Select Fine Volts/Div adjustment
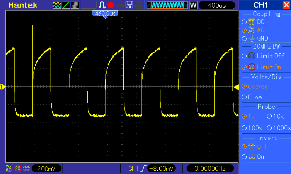This screenshot has width=291, height=174. tap(252, 97)
